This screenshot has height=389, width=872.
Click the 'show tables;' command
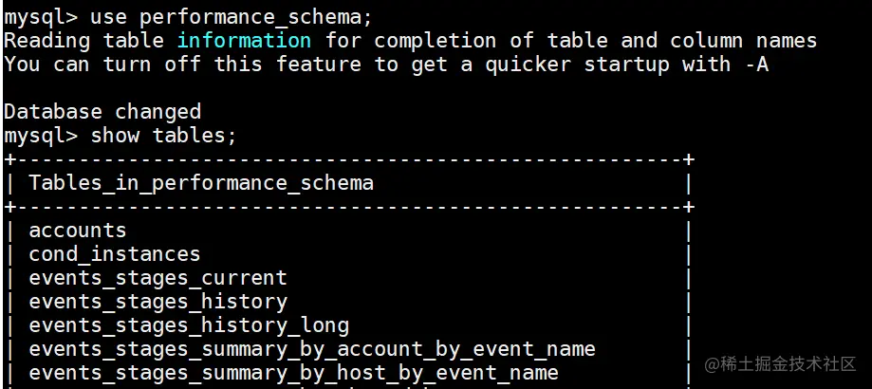[163, 136]
